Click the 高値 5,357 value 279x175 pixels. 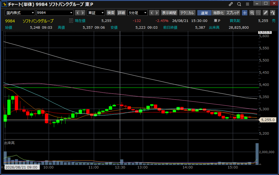(x=88, y=28)
